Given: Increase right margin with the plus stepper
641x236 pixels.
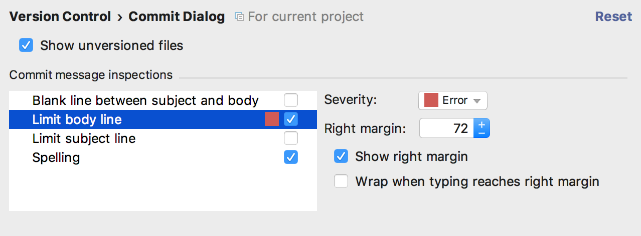Looking at the screenshot, I should pos(482,124).
